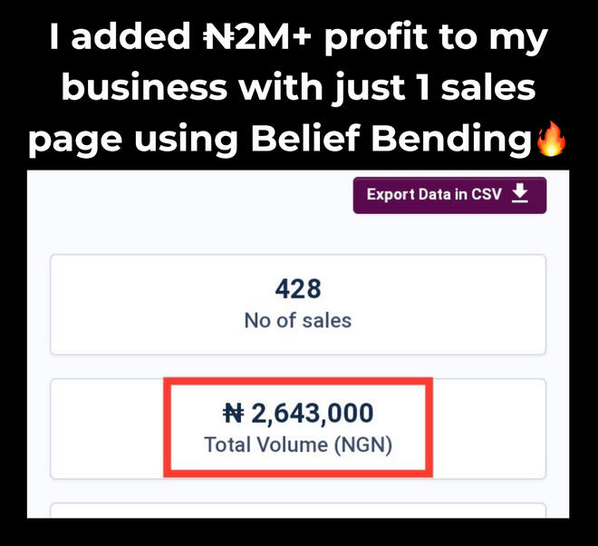Open the No of sales card
Screen dimensions: 598x546
click(x=298, y=305)
